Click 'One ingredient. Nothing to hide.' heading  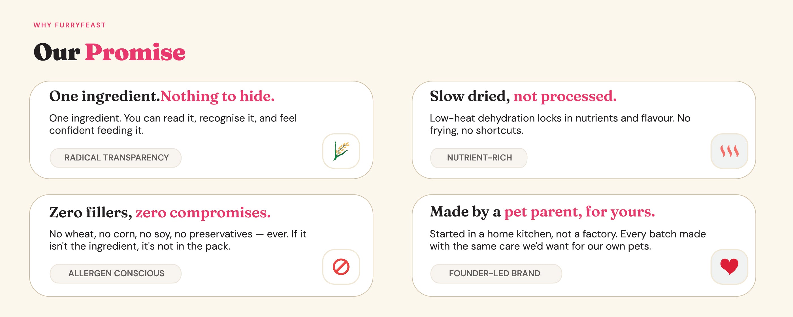tap(162, 96)
